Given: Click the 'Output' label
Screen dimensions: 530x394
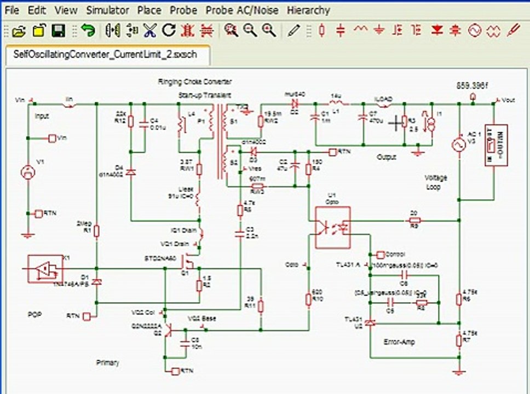Looking at the screenshot, I should [387, 157].
